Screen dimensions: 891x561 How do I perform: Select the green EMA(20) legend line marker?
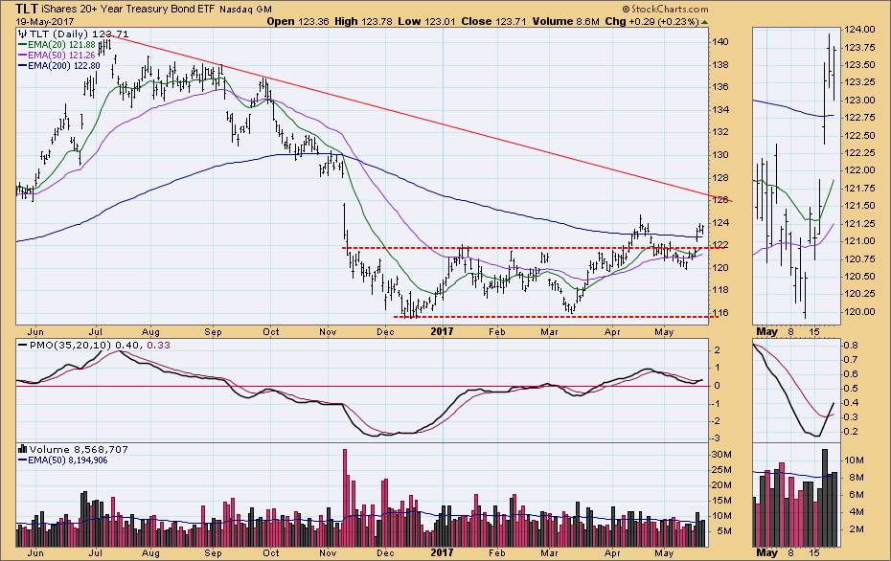(x=23, y=44)
